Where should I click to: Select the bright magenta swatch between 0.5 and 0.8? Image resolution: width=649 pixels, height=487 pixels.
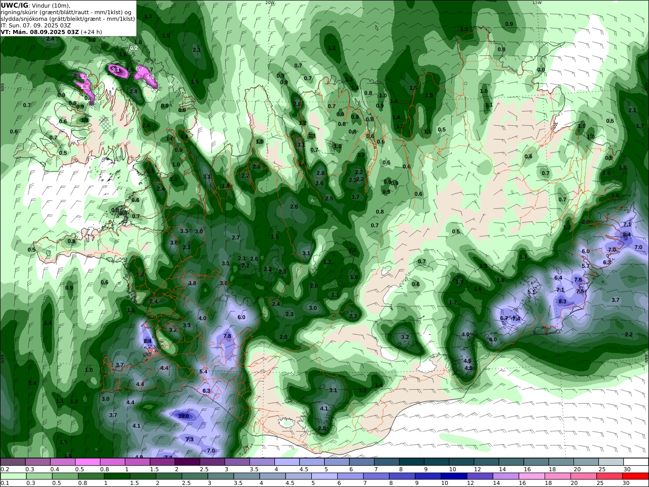[88, 462]
